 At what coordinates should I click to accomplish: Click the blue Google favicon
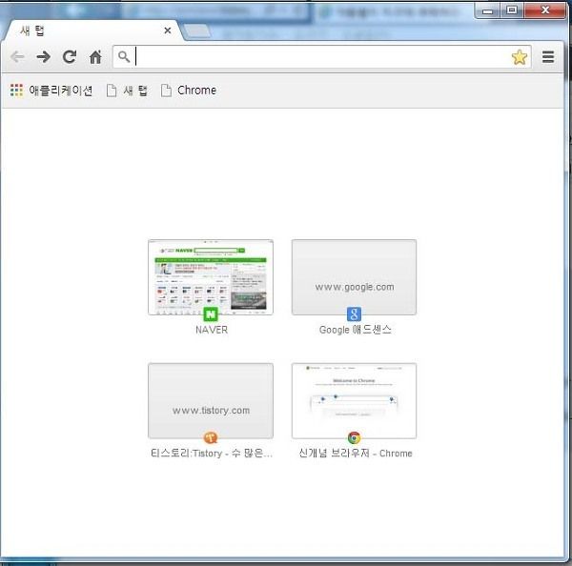[354, 314]
